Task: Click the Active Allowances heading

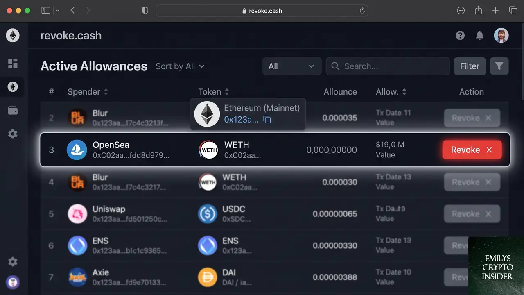Action: (x=94, y=66)
